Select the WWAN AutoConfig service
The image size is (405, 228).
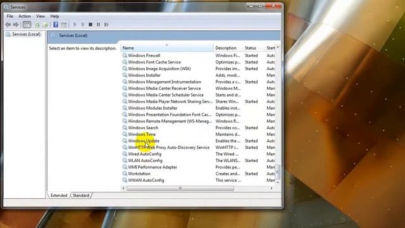click(146, 180)
